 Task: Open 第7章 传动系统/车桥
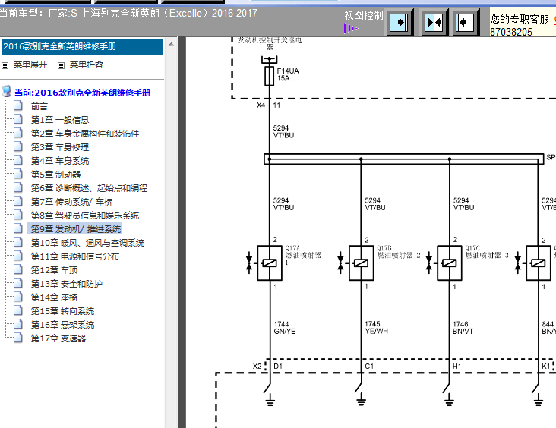point(71,202)
